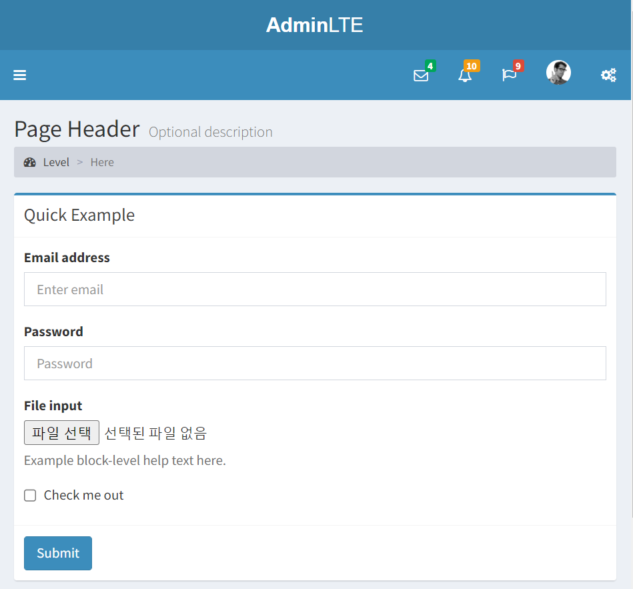Click the Page Header title

click(77, 129)
